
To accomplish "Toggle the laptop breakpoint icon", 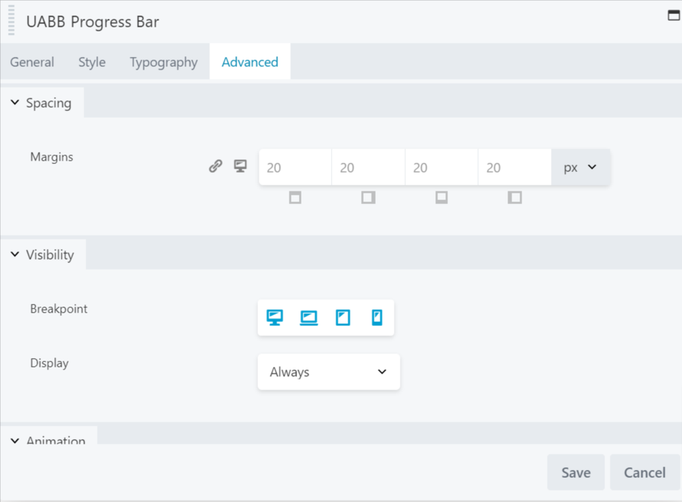I will click(309, 317).
